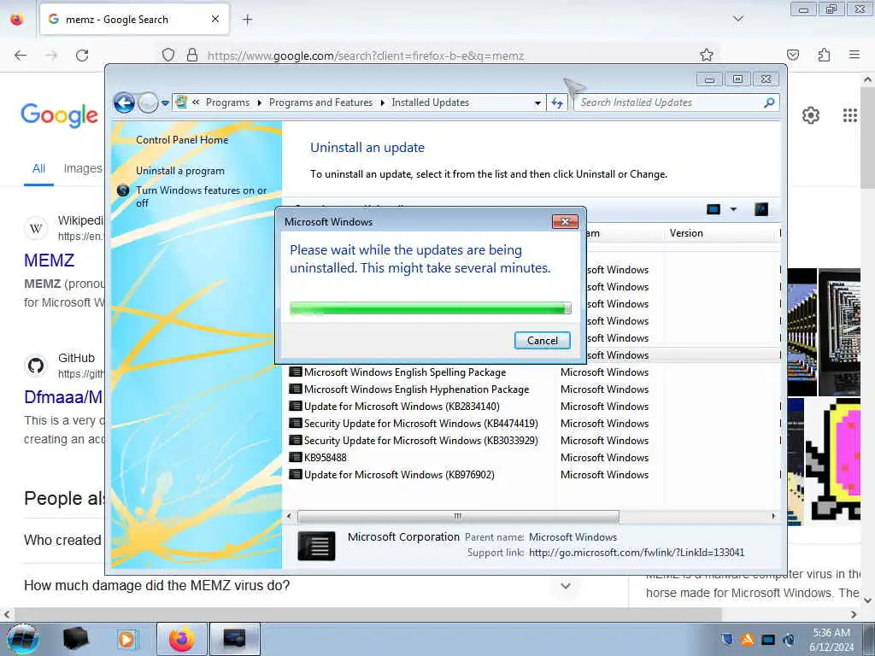Viewport: 875px width, 656px height.
Task: Expand the address bar previous locations dropdown
Action: pos(537,103)
